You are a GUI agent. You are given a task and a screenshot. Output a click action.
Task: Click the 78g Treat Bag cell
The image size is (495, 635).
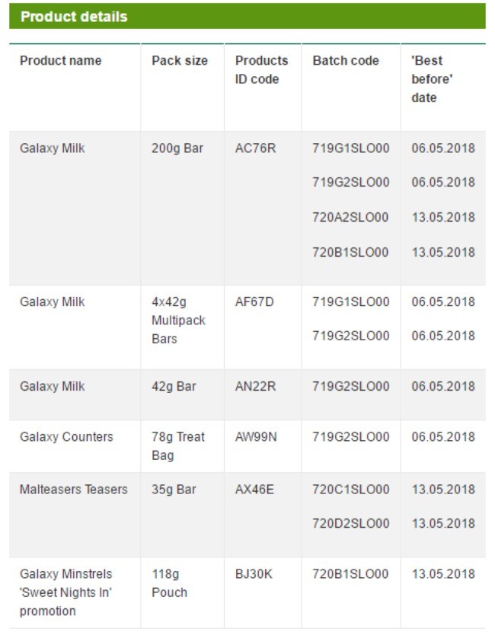click(x=178, y=446)
